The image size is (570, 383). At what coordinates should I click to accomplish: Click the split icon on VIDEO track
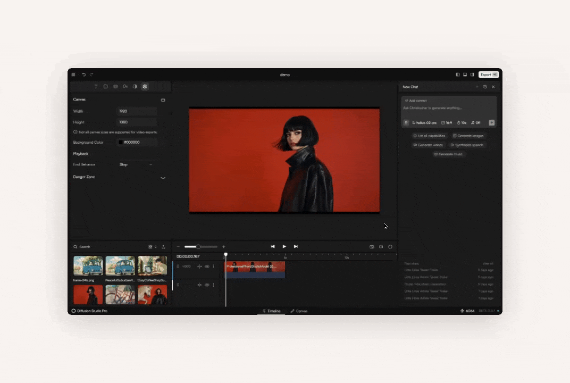[x=199, y=267]
